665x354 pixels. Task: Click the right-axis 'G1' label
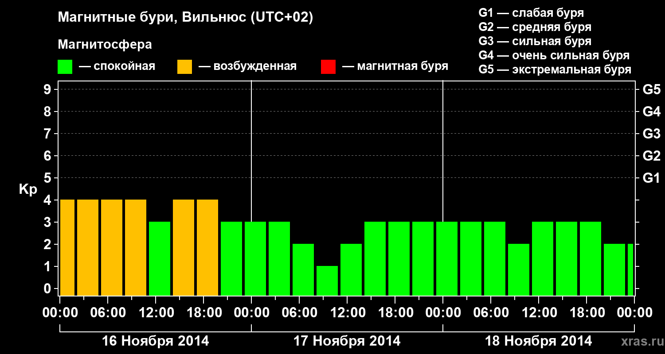651,178
